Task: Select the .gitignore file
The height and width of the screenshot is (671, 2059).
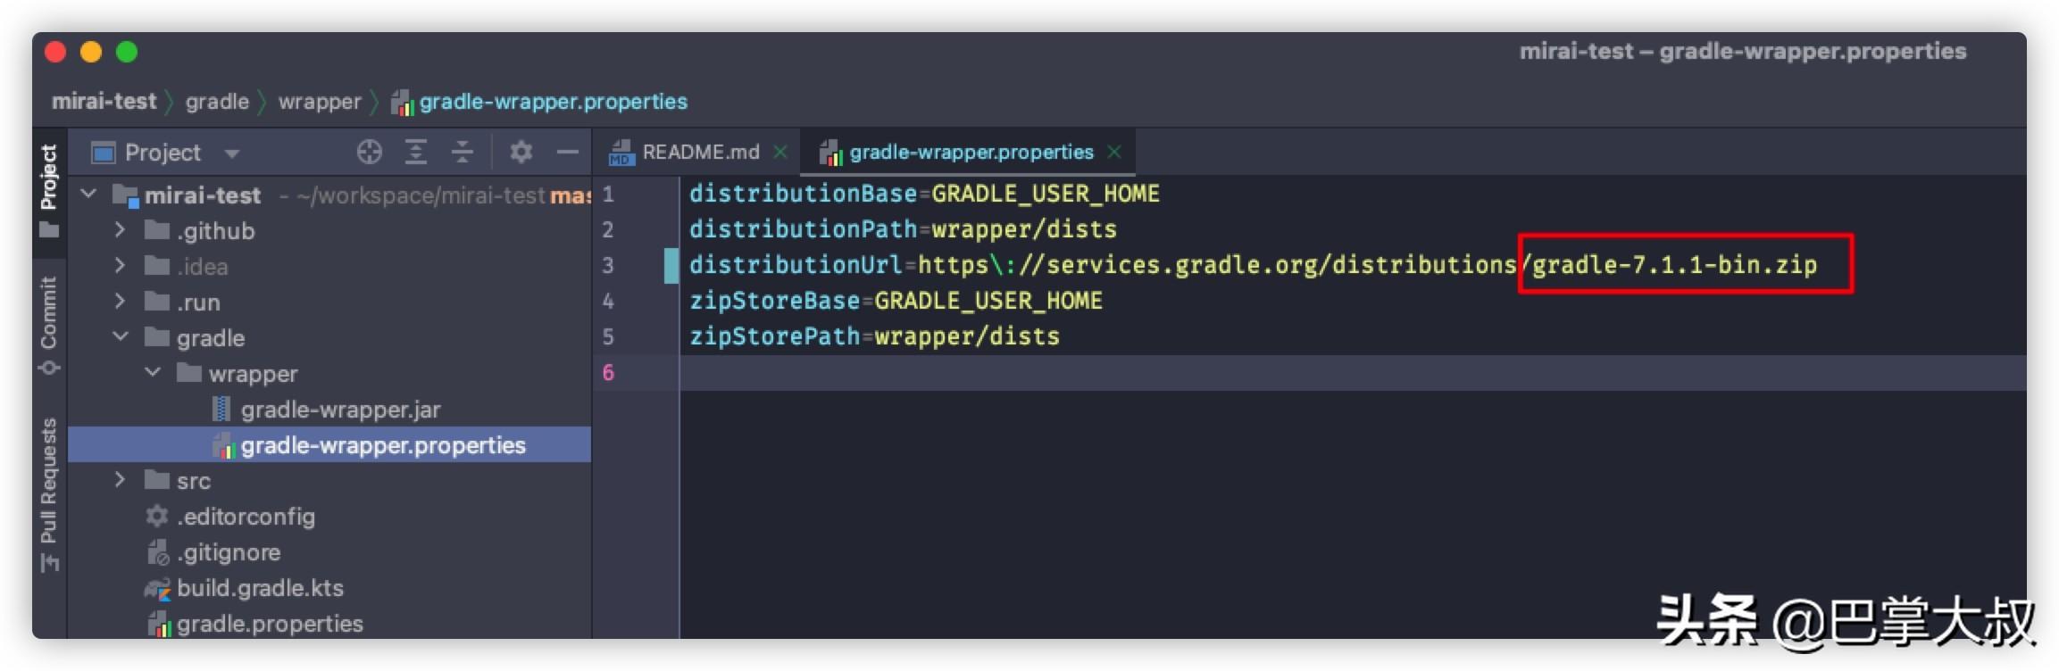Action: (x=330, y=551)
